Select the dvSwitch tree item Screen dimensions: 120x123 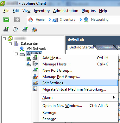point(34,53)
